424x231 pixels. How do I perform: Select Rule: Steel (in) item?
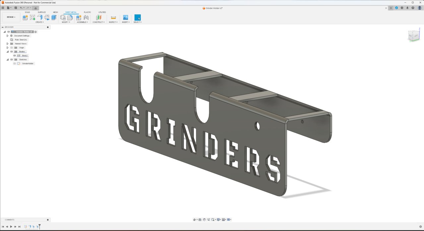[21, 40]
